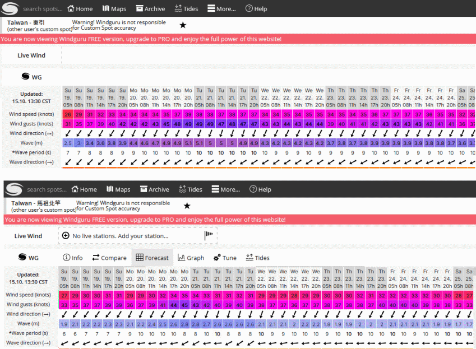Screen dimensions: 476x349
Task: Open the Info tab with circled i icon
Action: coord(73,258)
